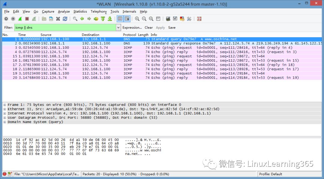Stop the running capture
Screen dimensions: 324x179
[x=27, y=19]
